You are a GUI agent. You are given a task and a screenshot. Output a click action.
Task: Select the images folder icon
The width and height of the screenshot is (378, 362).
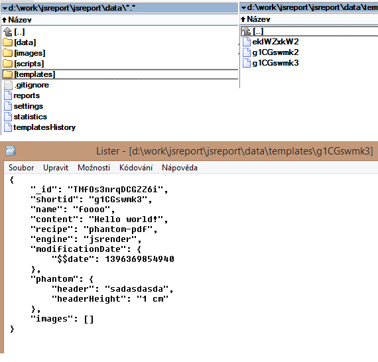tap(8, 53)
